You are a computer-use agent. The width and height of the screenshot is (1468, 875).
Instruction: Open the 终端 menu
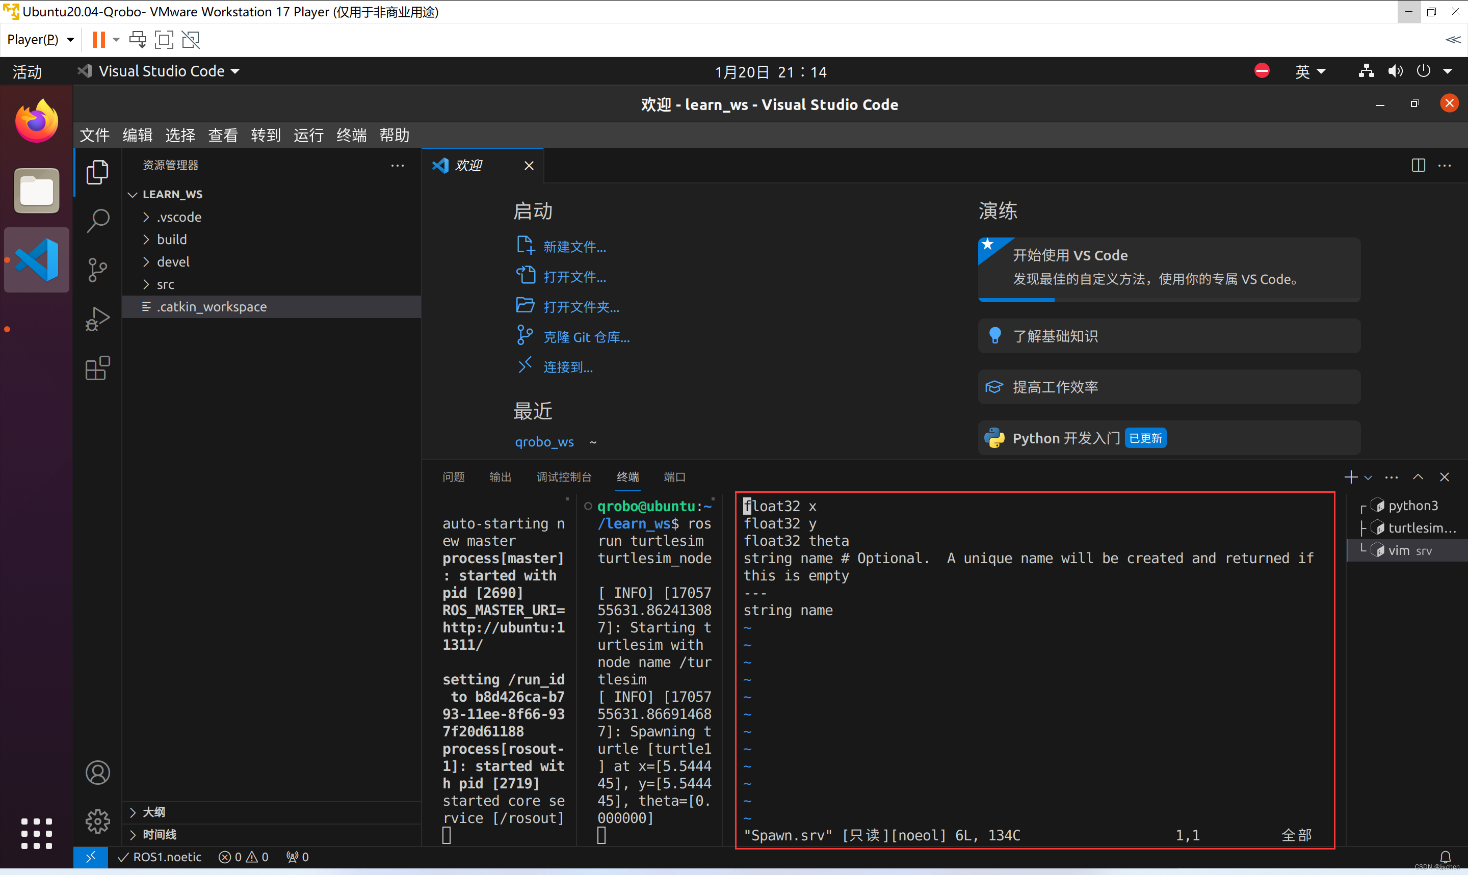coord(351,135)
